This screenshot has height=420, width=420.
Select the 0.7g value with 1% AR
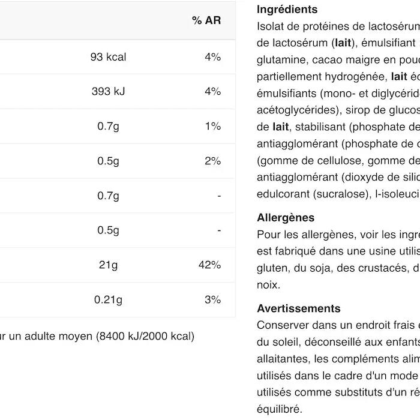click(108, 126)
